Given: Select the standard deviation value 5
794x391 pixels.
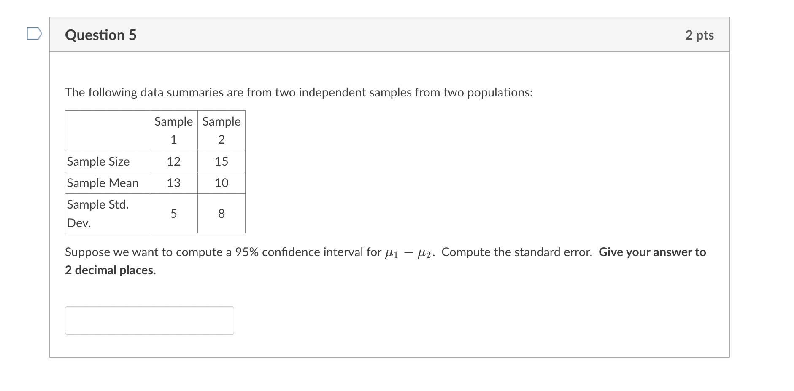Looking at the screenshot, I should (173, 213).
